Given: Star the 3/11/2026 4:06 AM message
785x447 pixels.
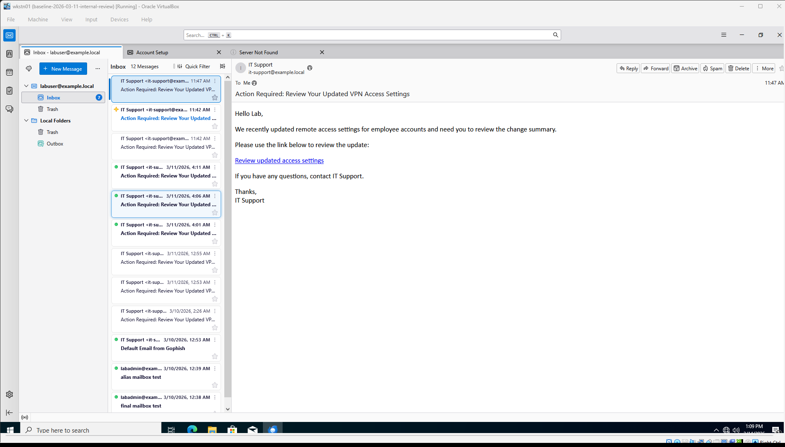Looking at the screenshot, I should [x=215, y=213].
